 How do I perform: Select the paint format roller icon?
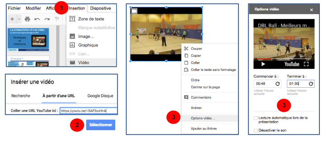click(57, 19)
